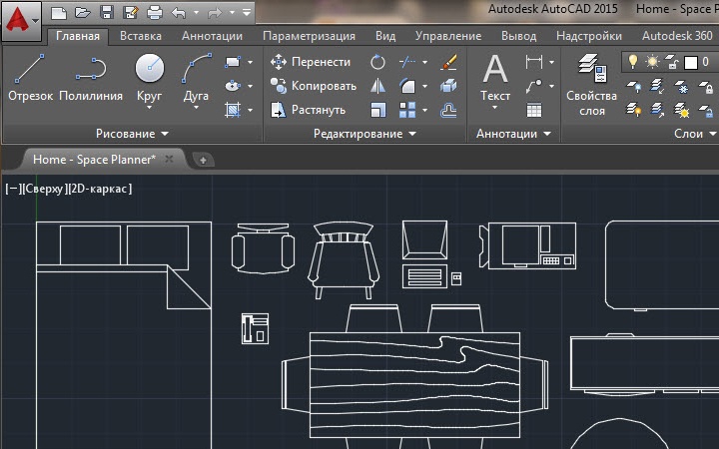The height and width of the screenshot is (449, 719).
Task: Select the Mirror tool icon
Action: 377,86
